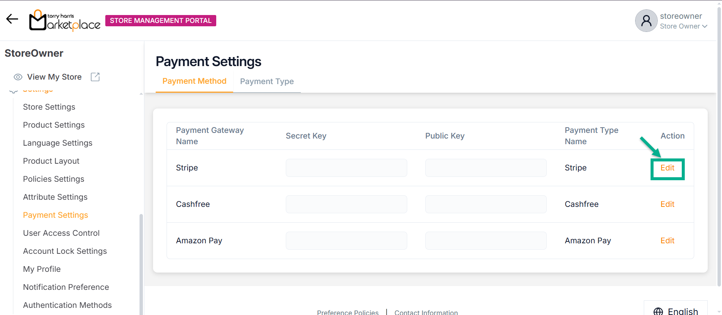Click the Stripe Secret Key field
The height and width of the screenshot is (315, 722).
tap(346, 168)
